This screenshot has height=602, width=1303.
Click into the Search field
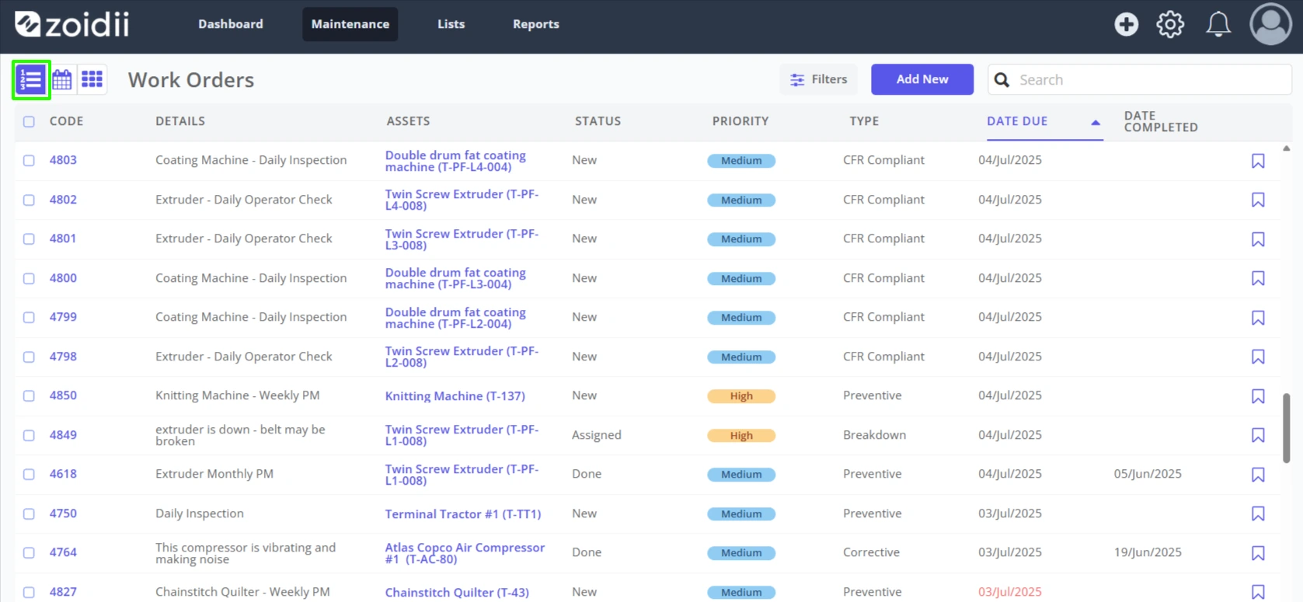click(x=1139, y=79)
